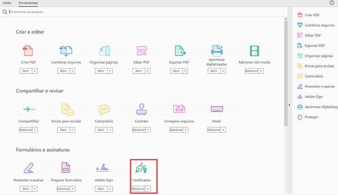Switch to the Ferramentas tab
Viewport: 338px width, 195px height.
pyautogui.click(x=28, y=3)
